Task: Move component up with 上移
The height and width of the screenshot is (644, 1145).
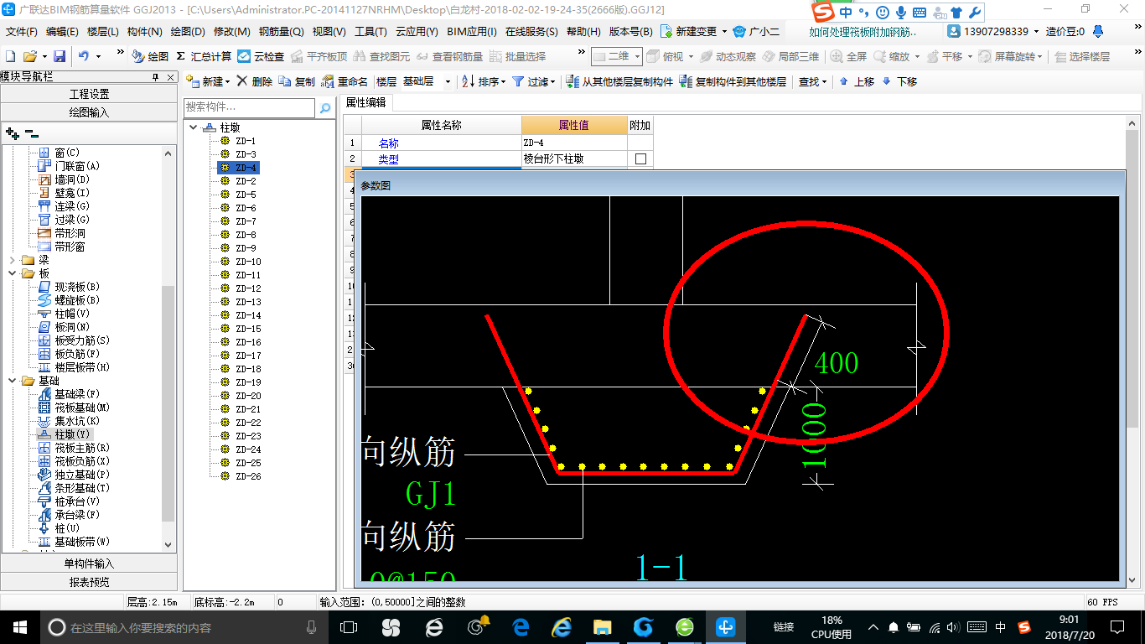Action: point(856,81)
